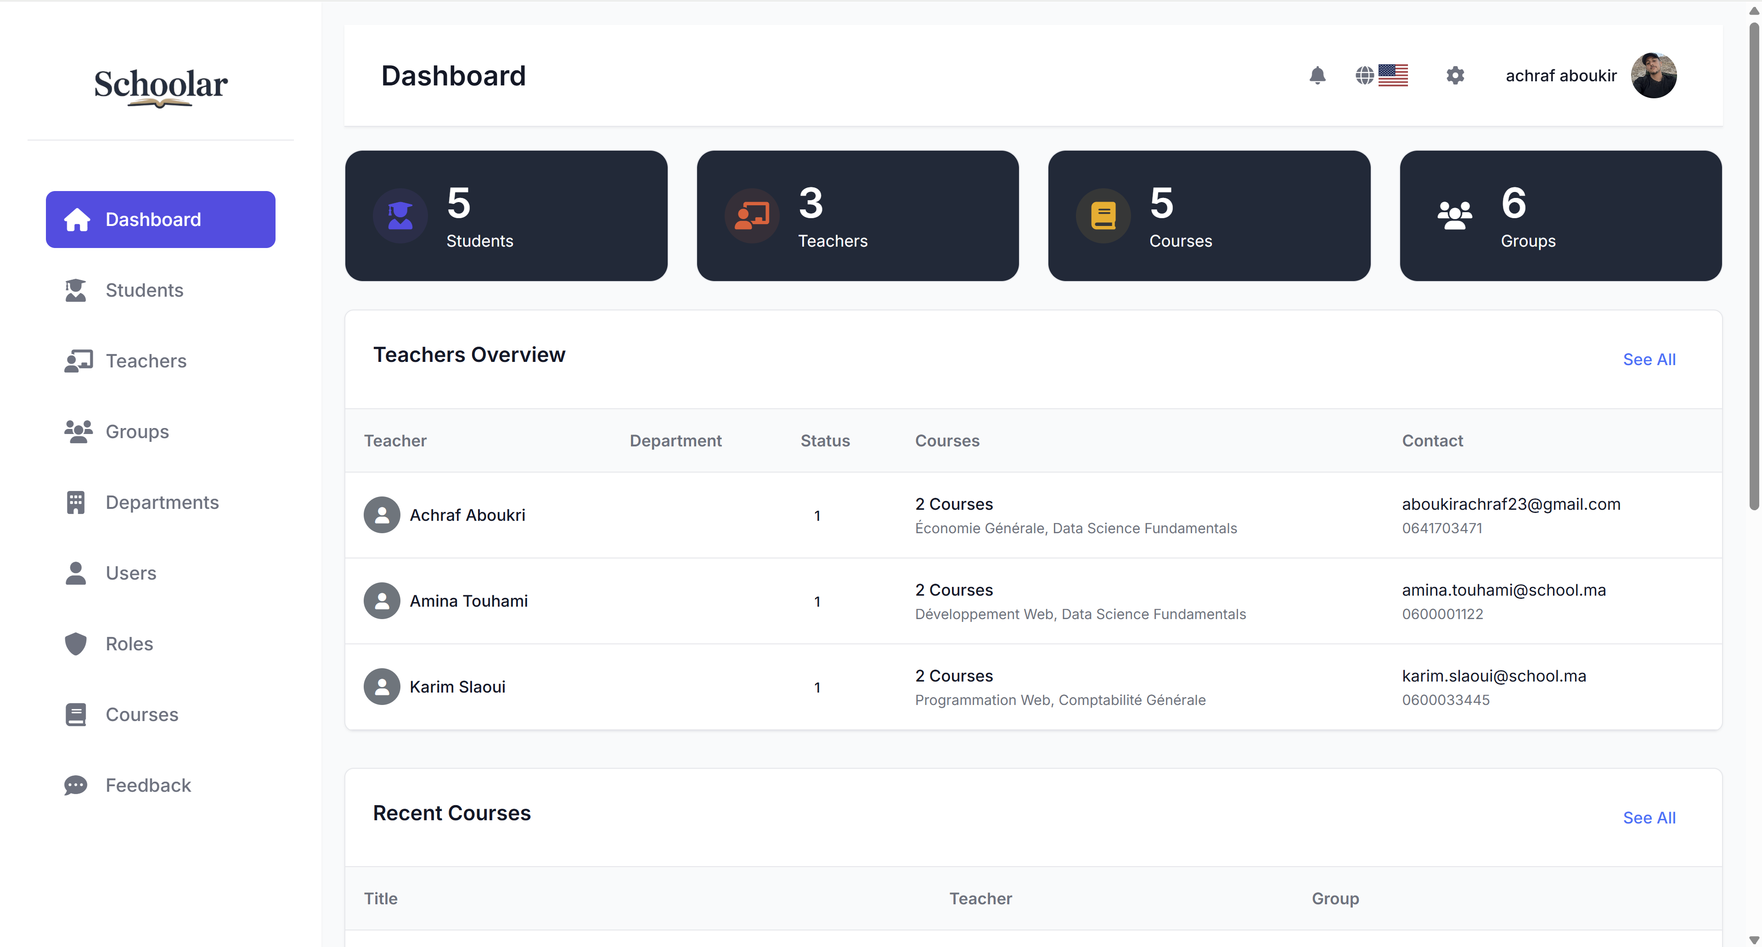Click the Groups card people icon

pyautogui.click(x=1455, y=215)
